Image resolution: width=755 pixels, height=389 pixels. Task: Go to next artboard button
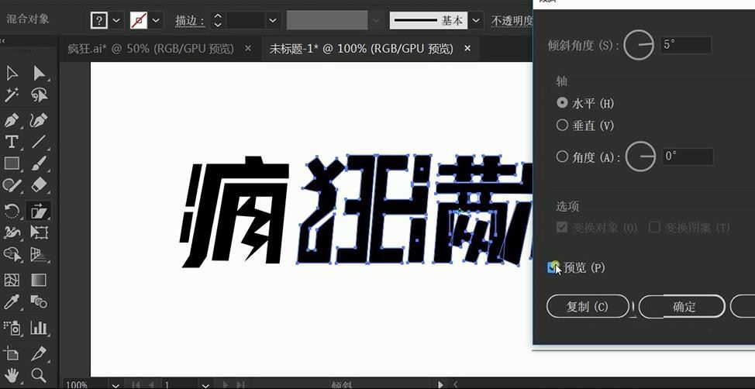coord(226,384)
